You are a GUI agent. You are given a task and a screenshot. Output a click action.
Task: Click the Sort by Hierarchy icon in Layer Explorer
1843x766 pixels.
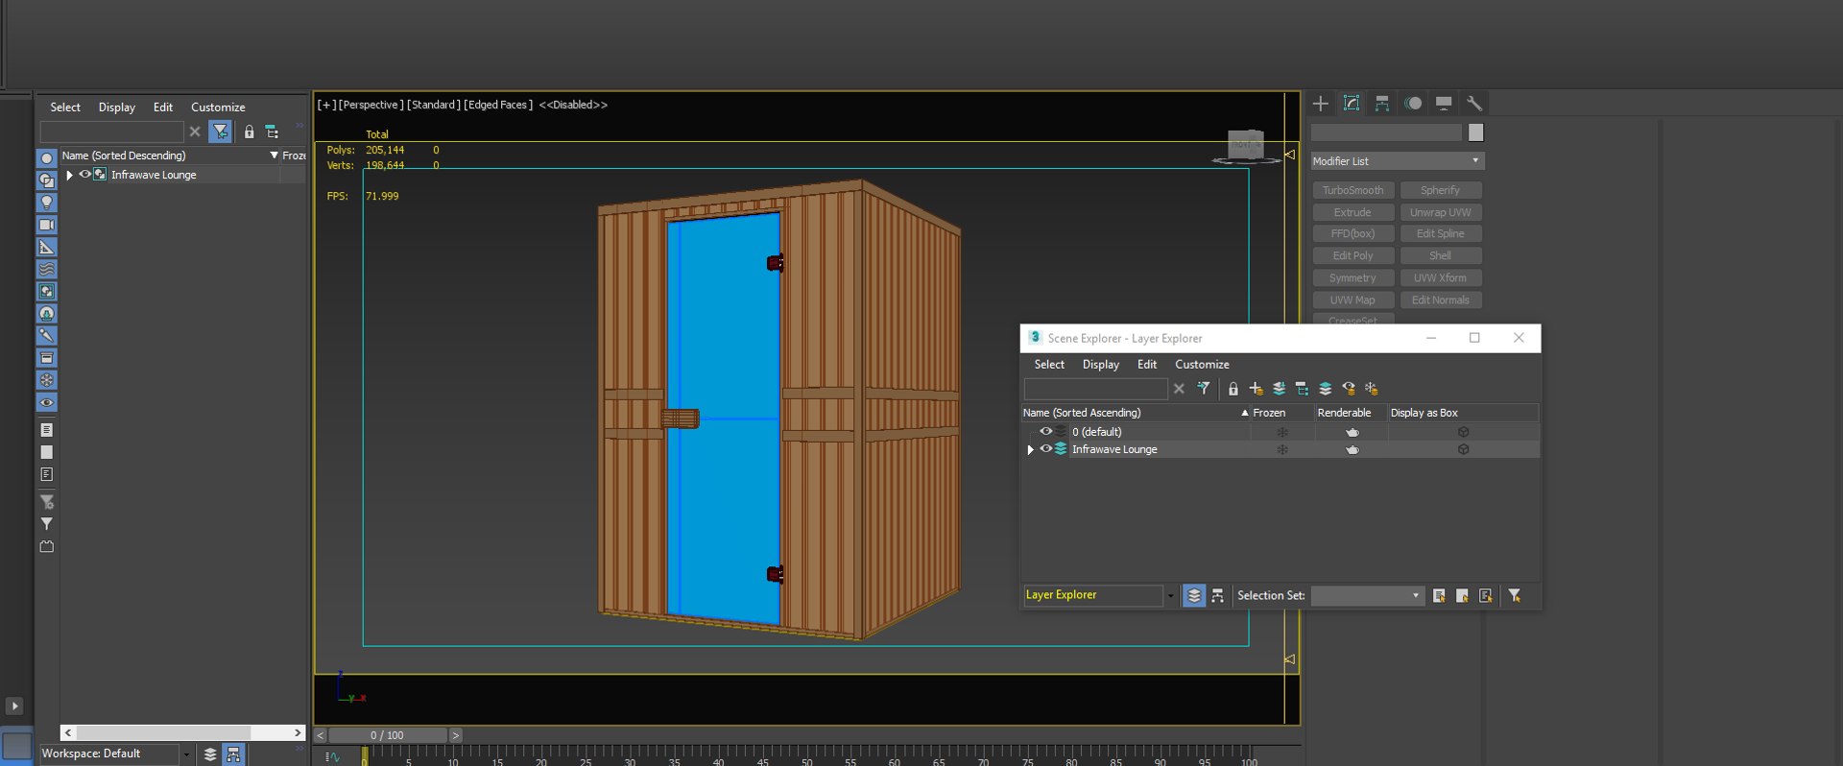(1217, 596)
